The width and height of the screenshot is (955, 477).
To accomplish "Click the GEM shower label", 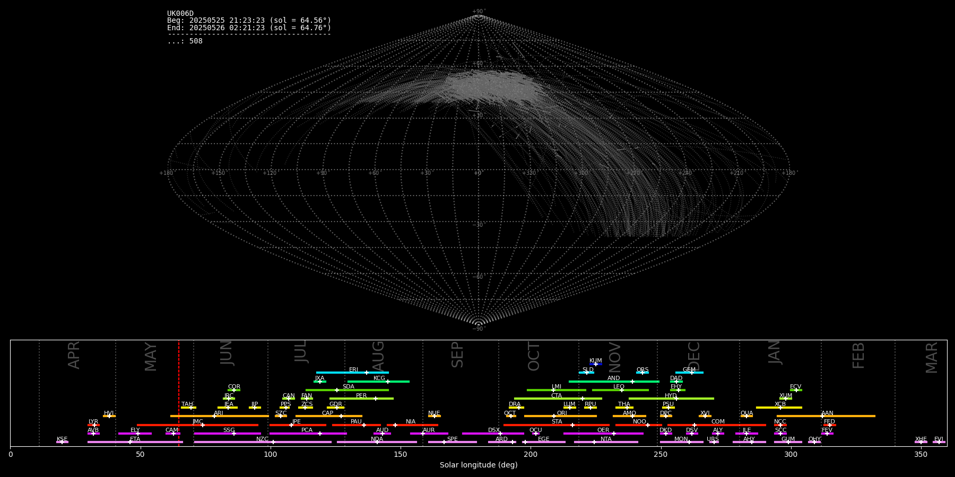I will click(689, 370).
